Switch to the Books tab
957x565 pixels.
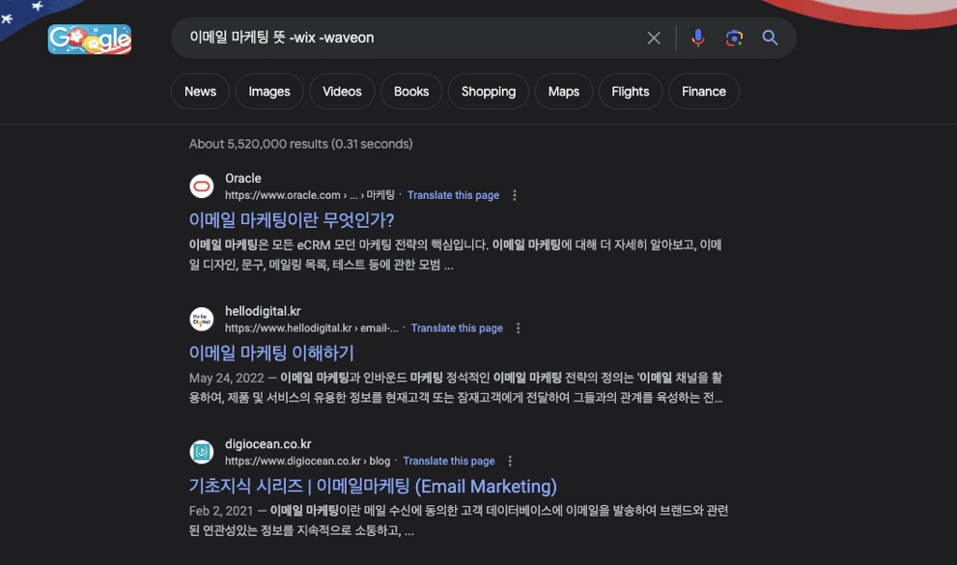pos(411,92)
